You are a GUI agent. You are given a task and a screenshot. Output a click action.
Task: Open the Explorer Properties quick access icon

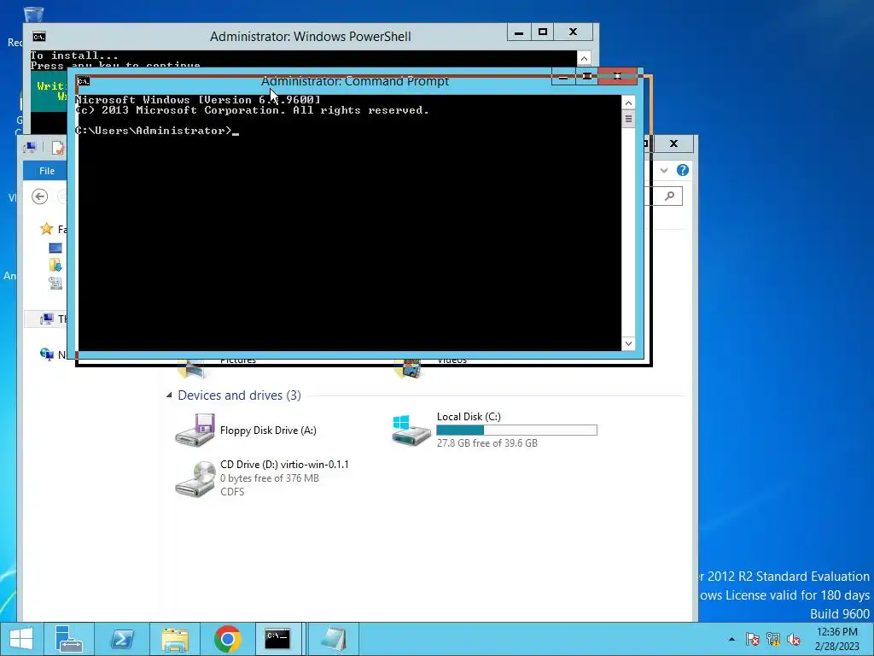57,147
